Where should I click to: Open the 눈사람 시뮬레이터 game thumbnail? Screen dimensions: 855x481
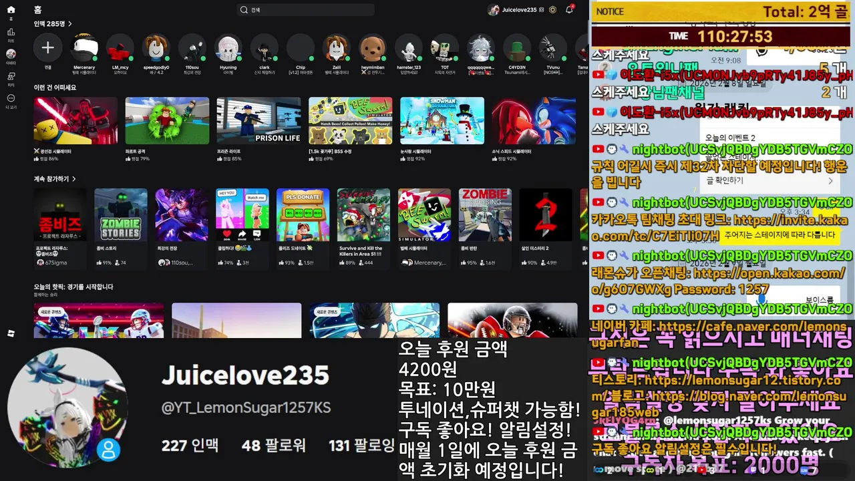coord(442,121)
